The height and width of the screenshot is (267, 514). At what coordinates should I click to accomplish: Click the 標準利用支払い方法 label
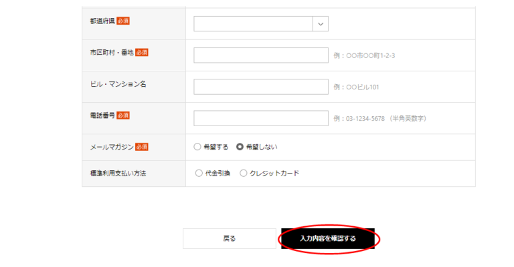[x=117, y=174]
